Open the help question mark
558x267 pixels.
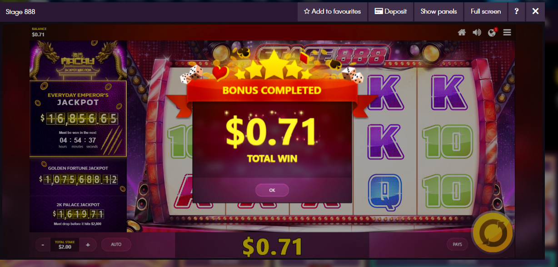coord(517,11)
